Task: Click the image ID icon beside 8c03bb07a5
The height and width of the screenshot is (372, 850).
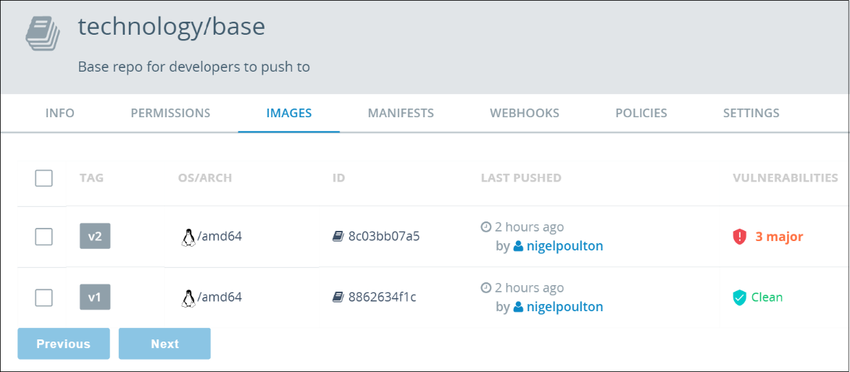Action: click(338, 237)
